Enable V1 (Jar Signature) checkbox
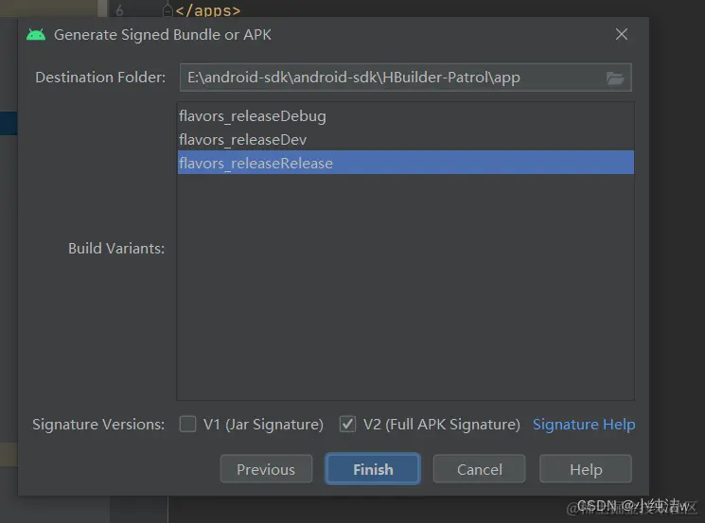Screen dimensions: 705x523 (x=187, y=424)
